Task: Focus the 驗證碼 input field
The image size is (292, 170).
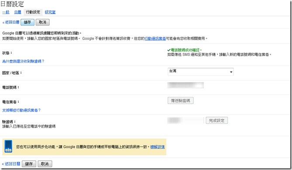Action: [x=186, y=121]
